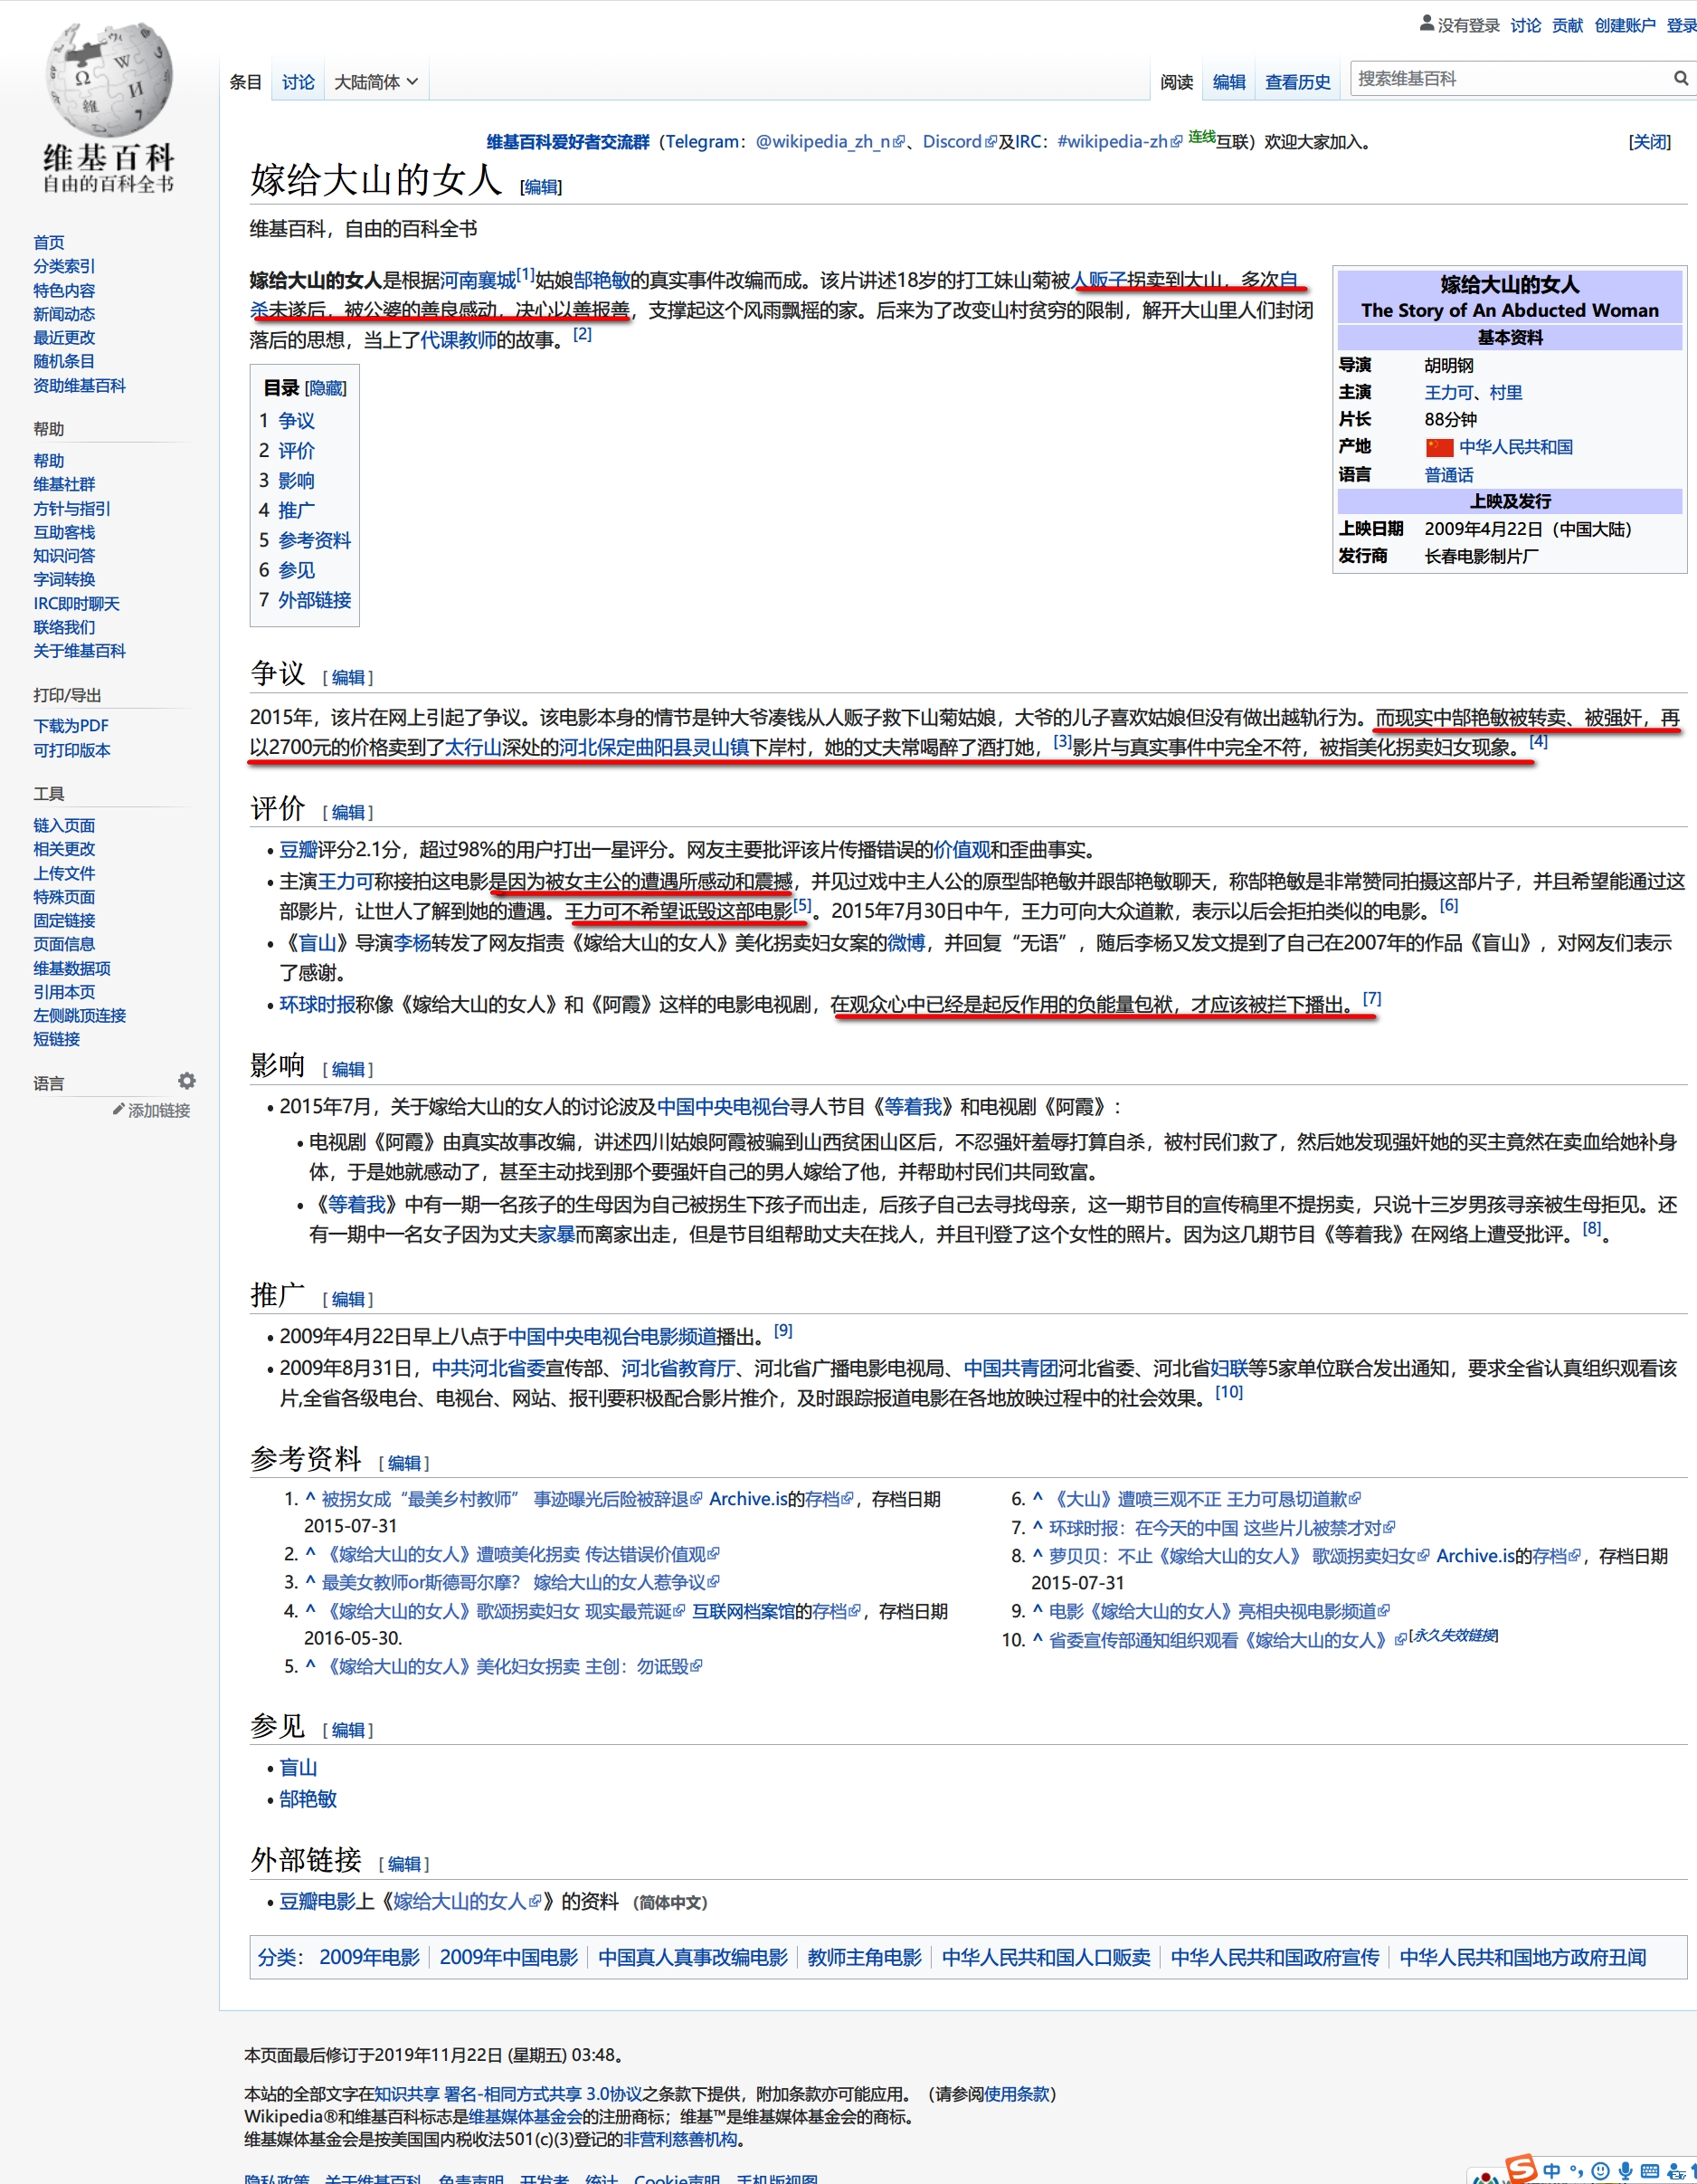1697x2184 pixels.
Task: Switch to the 讨论 tab
Action: tap(298, 82)
